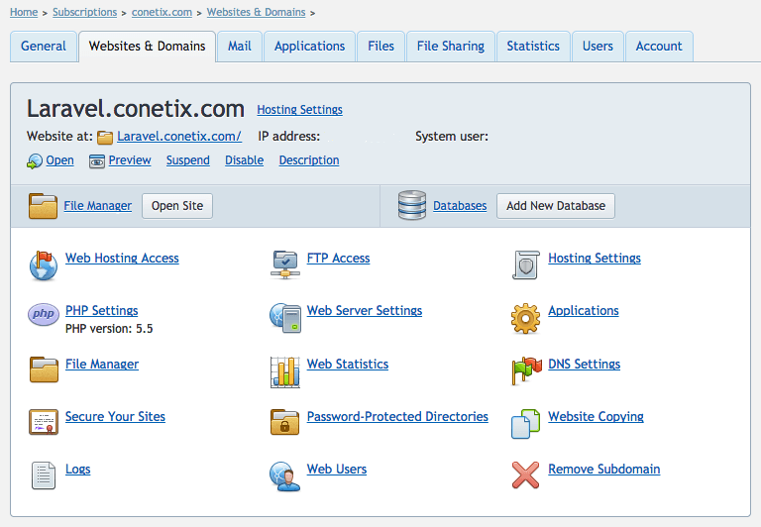761x527 pixels.
Task: Switch to the Users tab
Action: [598, 47]
